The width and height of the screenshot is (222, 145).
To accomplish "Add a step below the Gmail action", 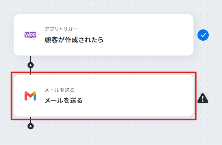I will coord(31,126).
